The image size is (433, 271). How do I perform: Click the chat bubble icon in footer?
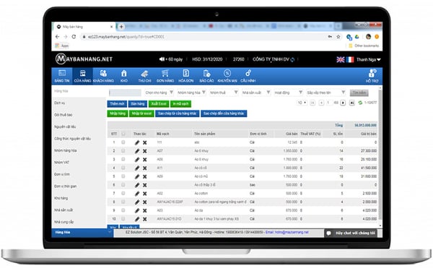[328, 233]
